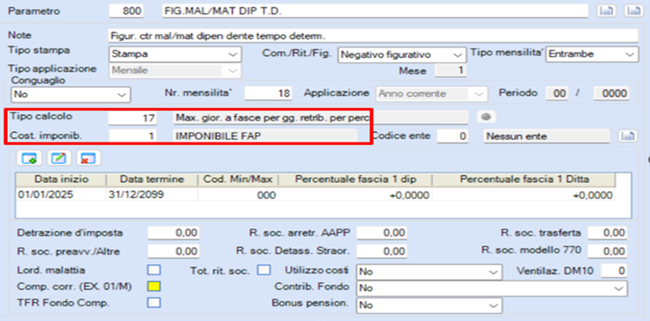Click Percentuale fascia 1 dip header
This screenshot has height=321, width=650.
355,180
